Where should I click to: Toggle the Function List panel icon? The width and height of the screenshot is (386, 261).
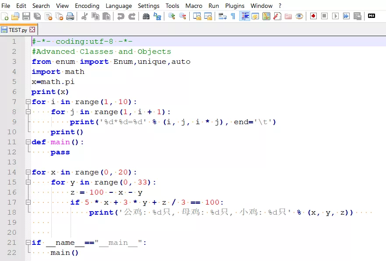pyautogui.click(x=277, y=17)
